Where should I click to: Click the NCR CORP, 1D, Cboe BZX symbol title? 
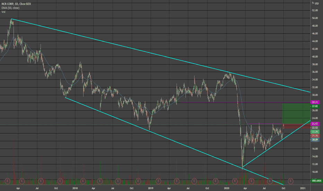[x=16, y=4]
